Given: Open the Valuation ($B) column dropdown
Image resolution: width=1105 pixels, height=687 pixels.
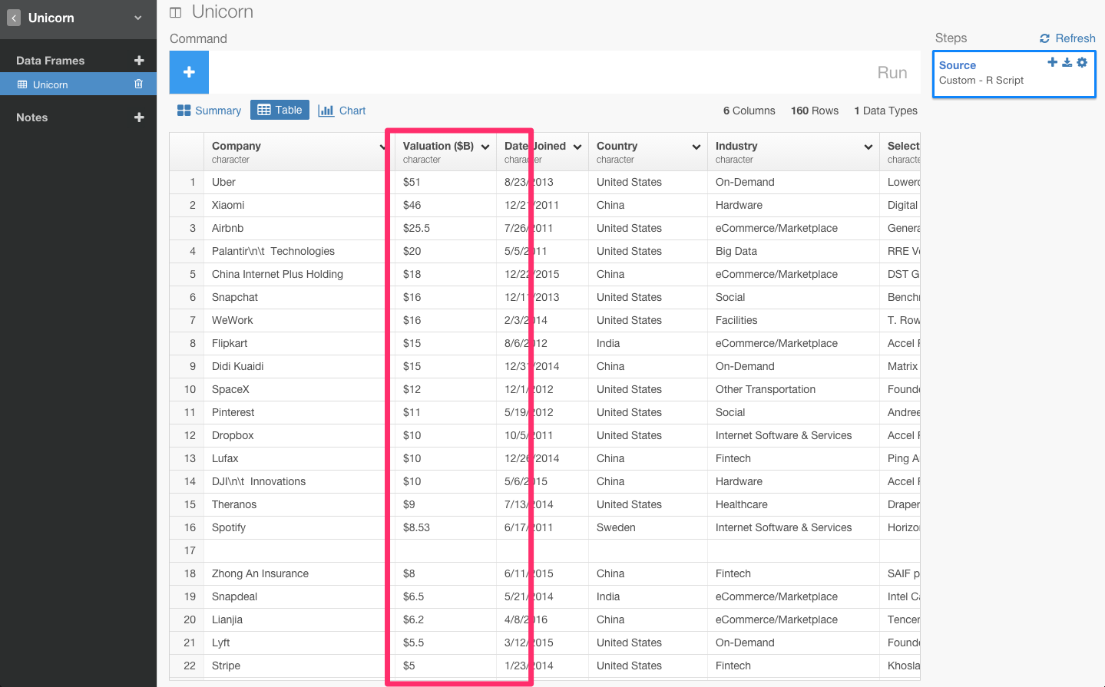Looking at the screenshot, I should [x=485, y=147].
